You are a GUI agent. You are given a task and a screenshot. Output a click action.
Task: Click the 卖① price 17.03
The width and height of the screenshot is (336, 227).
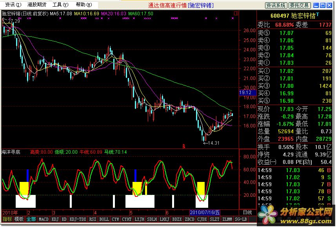(x=286, y=63)
